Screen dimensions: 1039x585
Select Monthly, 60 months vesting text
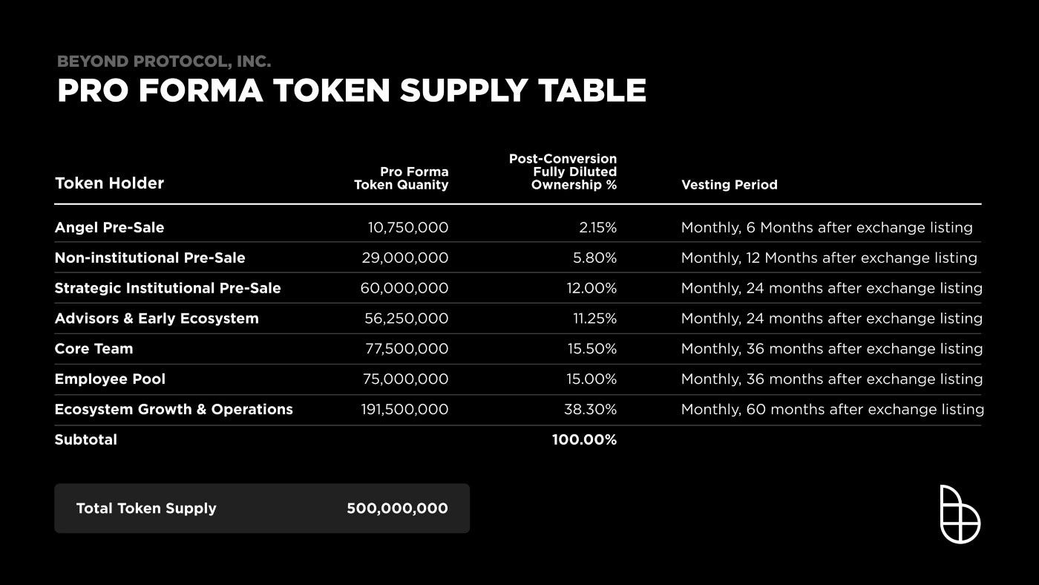(x=833, y=410)
